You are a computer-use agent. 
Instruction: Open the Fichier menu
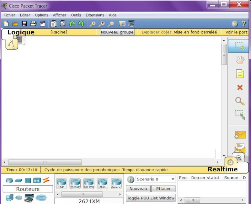point(9,15)
